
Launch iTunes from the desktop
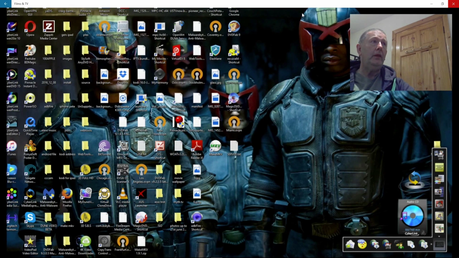coord(11,148)
